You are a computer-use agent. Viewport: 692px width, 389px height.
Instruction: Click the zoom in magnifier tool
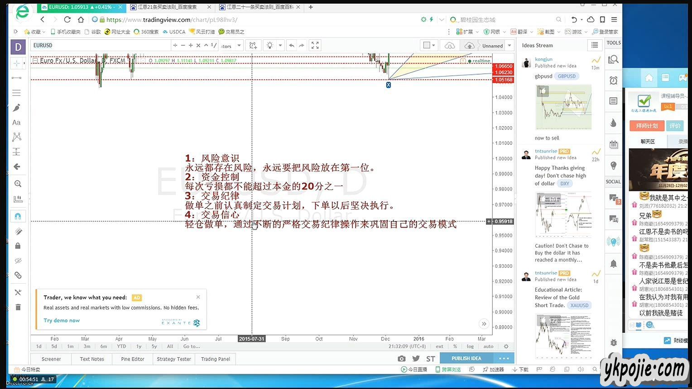point(18,184)
